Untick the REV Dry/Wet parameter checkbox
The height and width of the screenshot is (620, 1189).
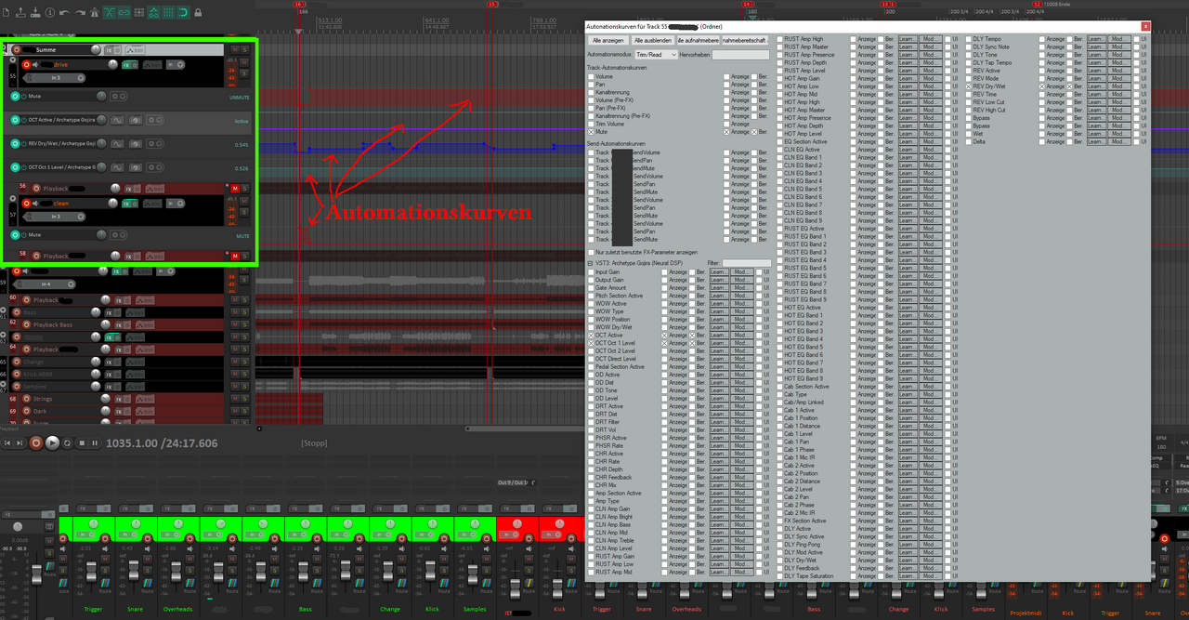pos(969,86)
